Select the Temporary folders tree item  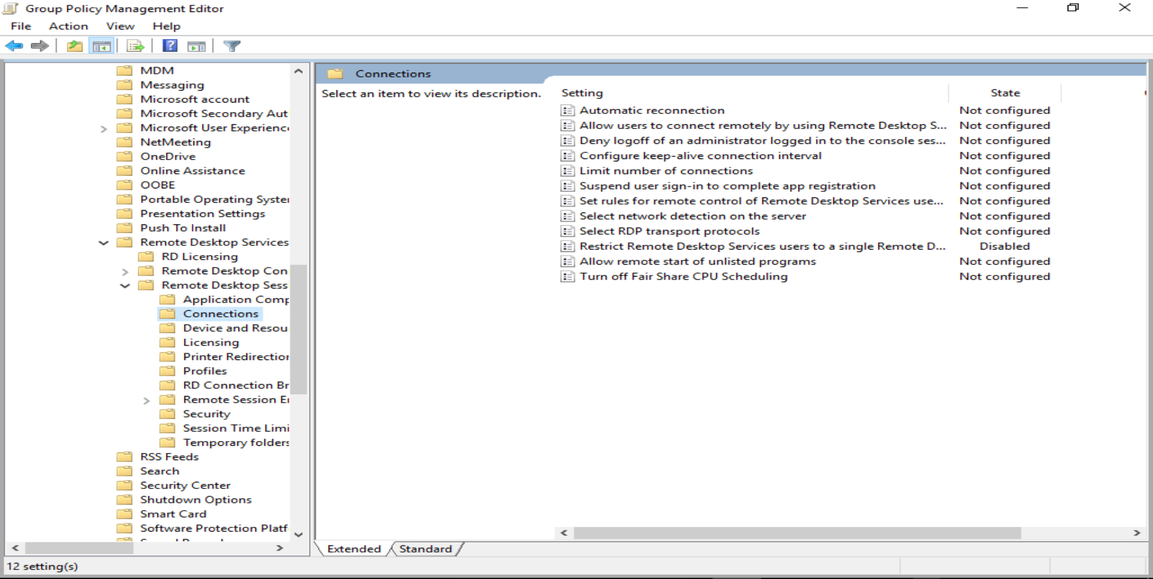236,443
